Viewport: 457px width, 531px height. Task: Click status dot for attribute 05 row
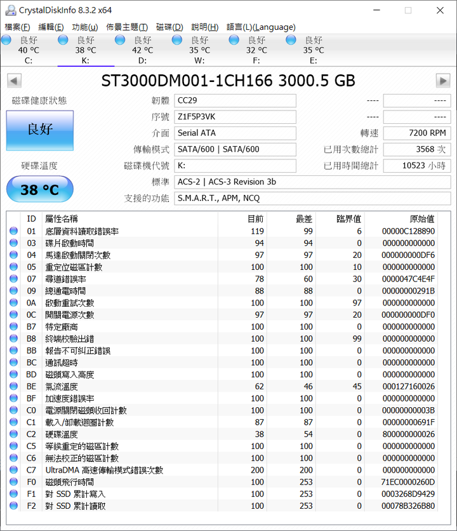click(x=13, y=267)
